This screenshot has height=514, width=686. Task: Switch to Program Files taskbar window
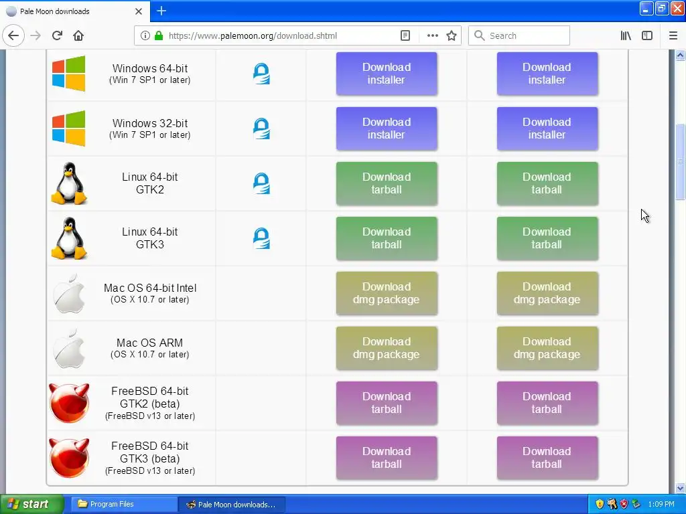[124, 505]
